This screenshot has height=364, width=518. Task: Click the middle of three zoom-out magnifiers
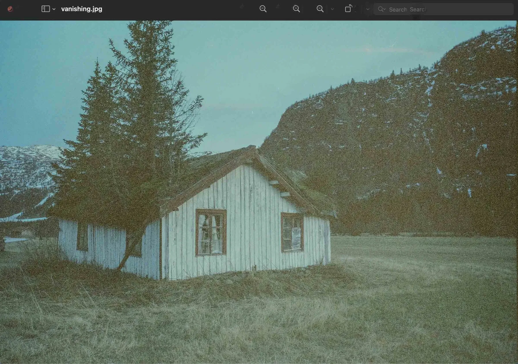click(x=296, y=9)
